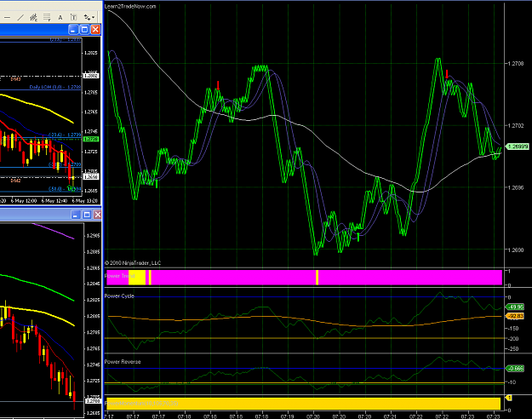Select the channel tool marked E
Viewport: 532px width, 419px height.
tap(33, 17)
